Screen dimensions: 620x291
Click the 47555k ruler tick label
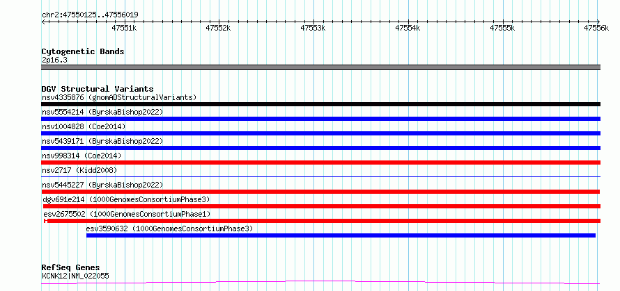click(502, 28)
